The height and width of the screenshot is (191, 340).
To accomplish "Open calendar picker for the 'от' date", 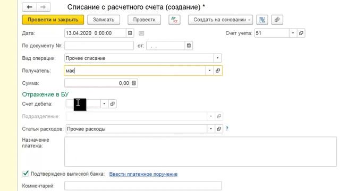I will (189, 46).
